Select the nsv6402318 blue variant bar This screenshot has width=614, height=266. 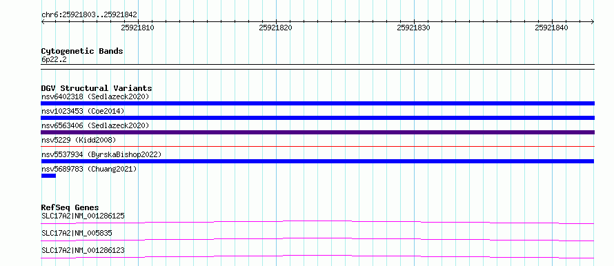point(318,103)
